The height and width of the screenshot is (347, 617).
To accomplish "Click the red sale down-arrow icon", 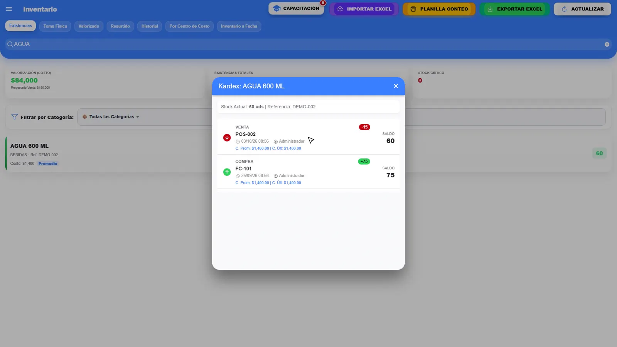I will point(227,138).
